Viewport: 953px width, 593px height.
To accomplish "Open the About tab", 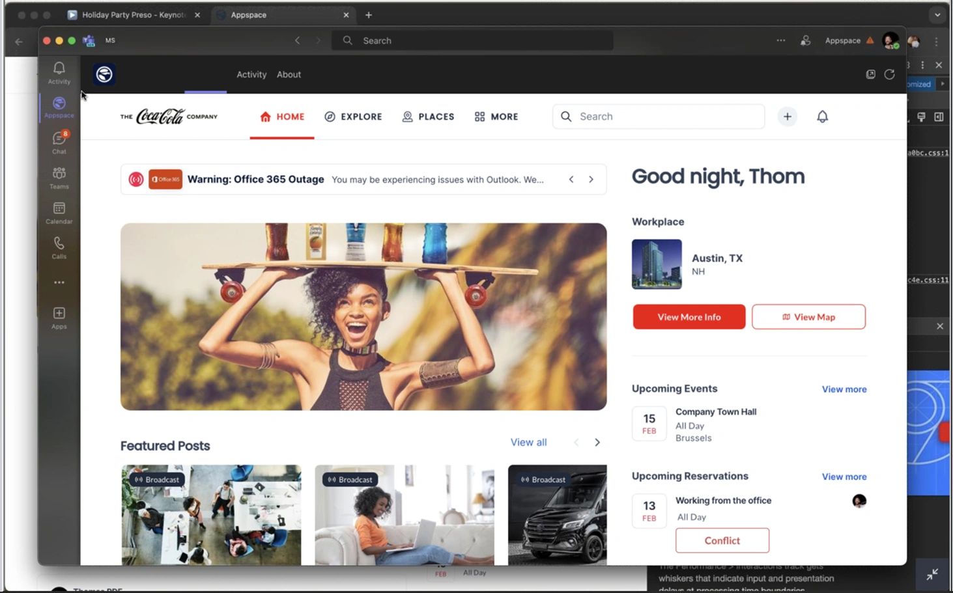I will [289, 74].
